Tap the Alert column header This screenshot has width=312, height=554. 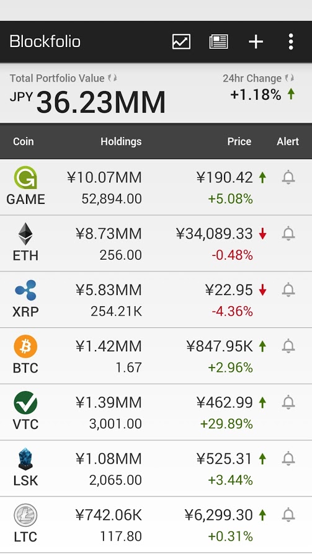pos(288,141)
